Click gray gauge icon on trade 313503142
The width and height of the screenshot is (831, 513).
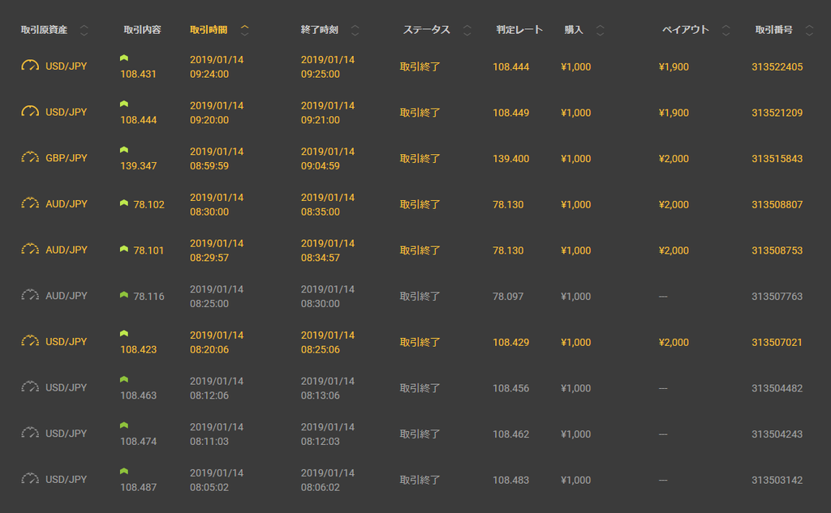(x=30, y=479)
